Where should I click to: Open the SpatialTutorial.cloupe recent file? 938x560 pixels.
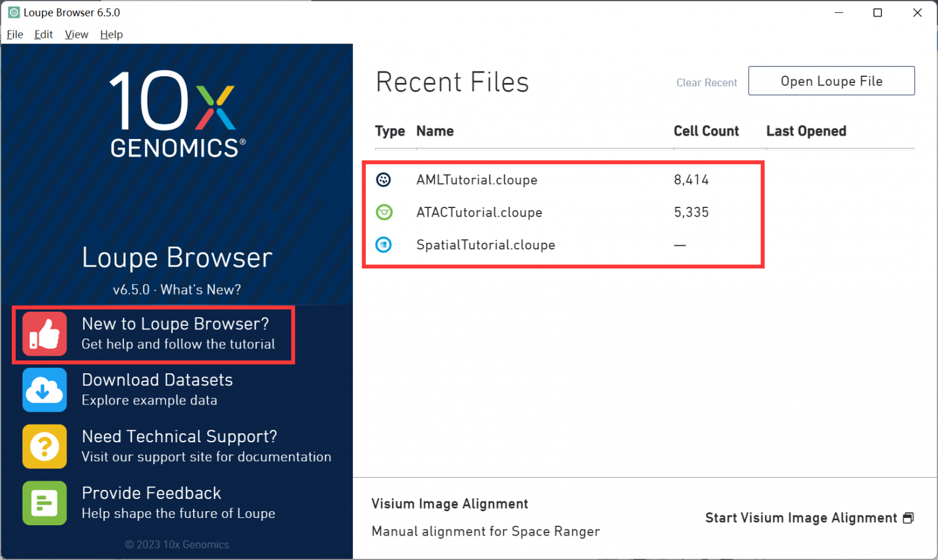click(485, 245)
